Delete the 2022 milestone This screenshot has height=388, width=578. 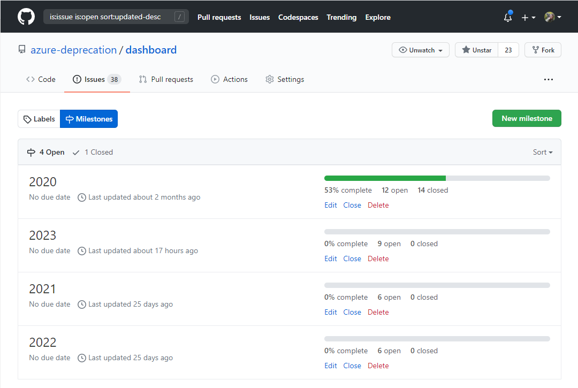pyautogui.click(x=378, y=366)
